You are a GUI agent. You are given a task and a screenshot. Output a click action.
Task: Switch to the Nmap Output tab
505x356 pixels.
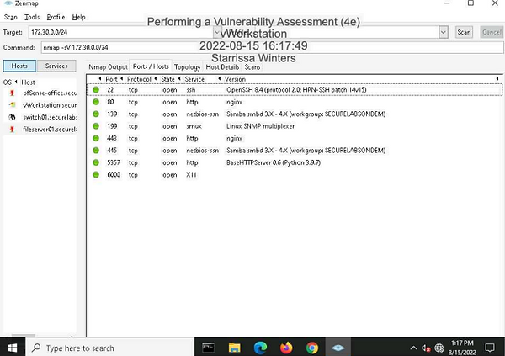tap(109, 67)
